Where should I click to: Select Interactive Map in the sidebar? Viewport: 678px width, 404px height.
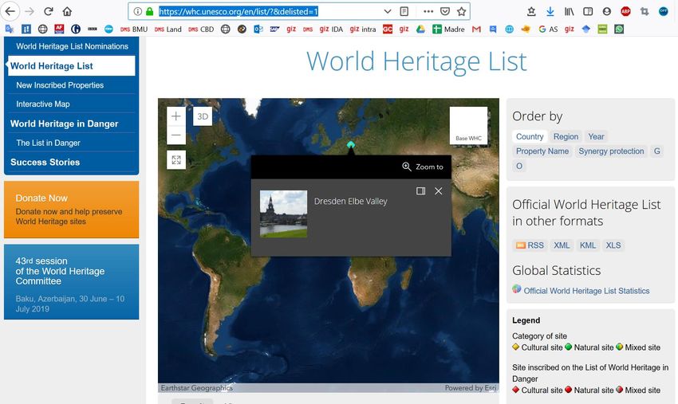(x=43, y=104)
